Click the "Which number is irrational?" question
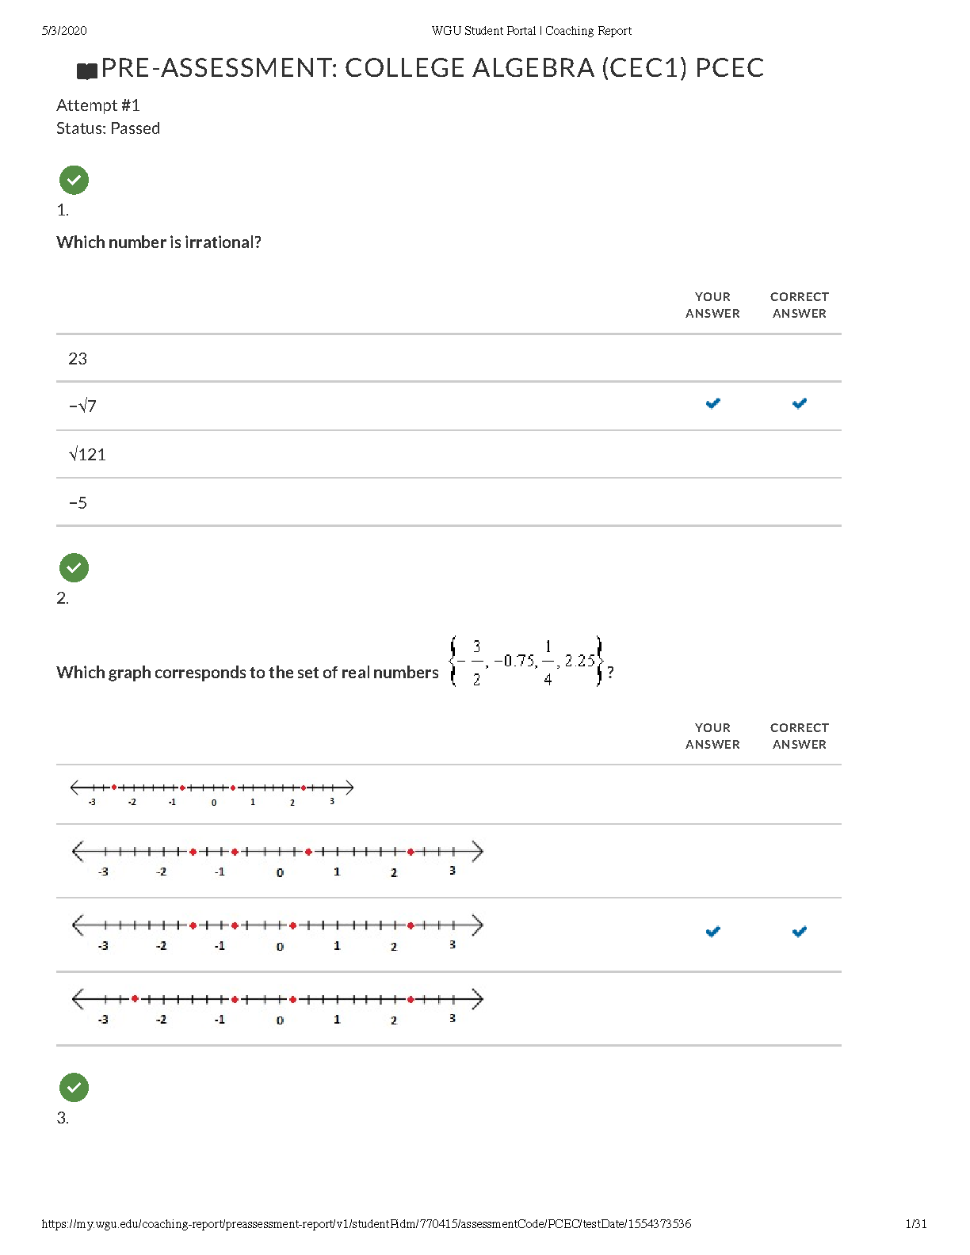Image resolution: width=970 pixels, height=1255 pixels. [158, 242]
